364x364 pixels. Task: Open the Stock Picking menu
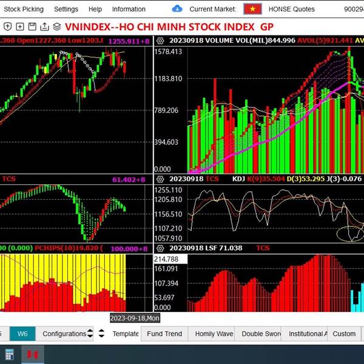pos(24,9)
